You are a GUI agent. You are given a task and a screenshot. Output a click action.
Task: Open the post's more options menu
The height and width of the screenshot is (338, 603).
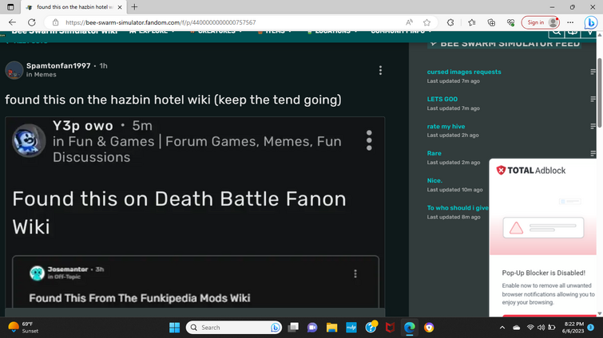tap(380, 70)
